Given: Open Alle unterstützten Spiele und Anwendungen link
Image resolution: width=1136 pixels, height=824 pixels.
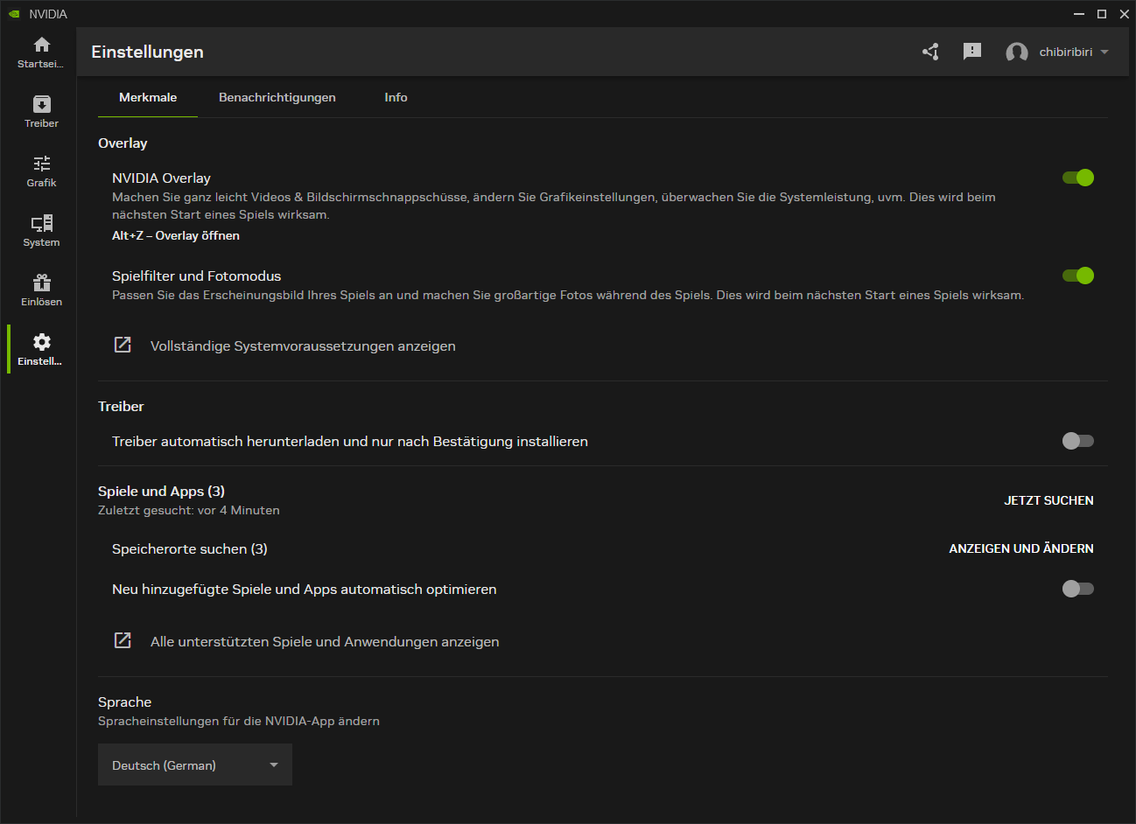Looking at the screenshot, I should [x=325, y=642].
